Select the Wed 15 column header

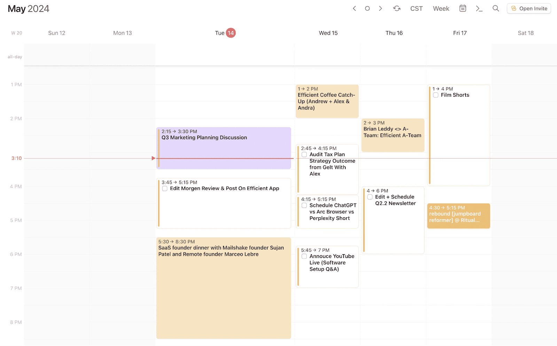coord(328,33)
